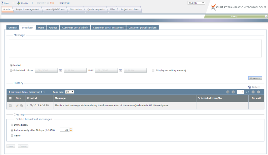Open the From date calendar picker icon
Screen dimensions: 268x155
point(60,71)
